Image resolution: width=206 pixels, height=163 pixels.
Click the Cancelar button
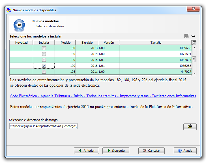[x=151, y=151]
